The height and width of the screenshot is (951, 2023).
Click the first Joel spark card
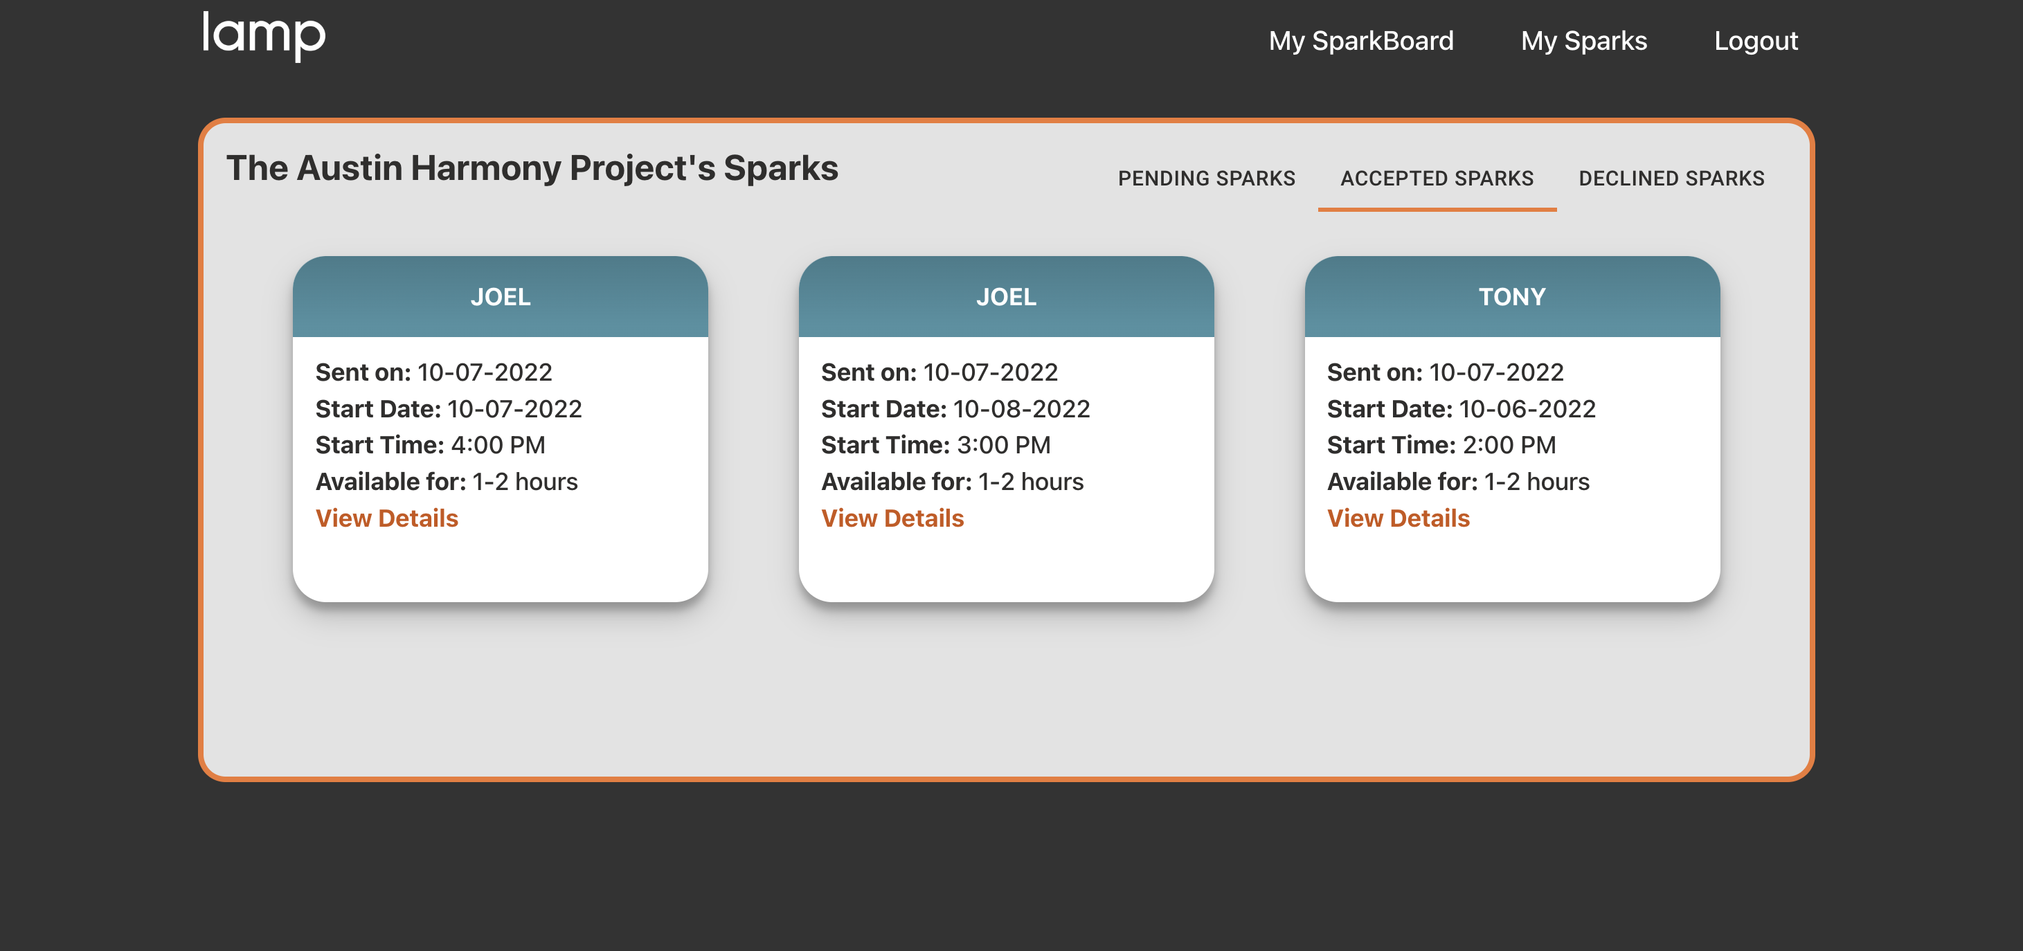coord(501,432)
